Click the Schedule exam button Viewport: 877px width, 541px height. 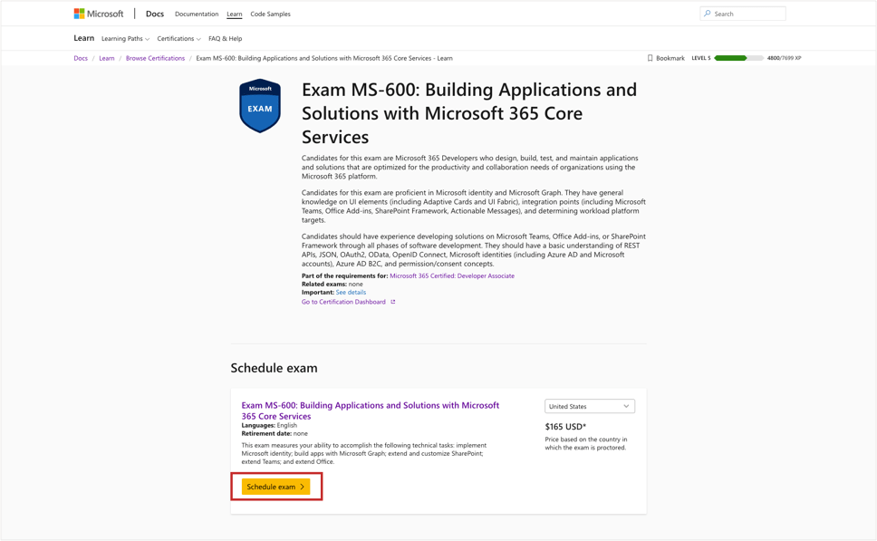[276, 487]
